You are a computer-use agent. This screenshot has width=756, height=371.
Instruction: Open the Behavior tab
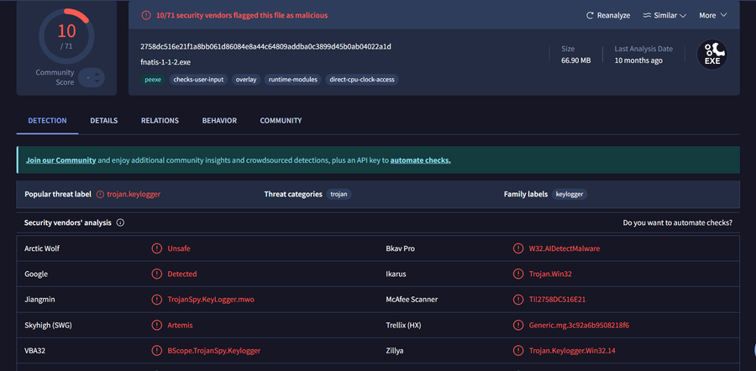[x=219, y=121]
